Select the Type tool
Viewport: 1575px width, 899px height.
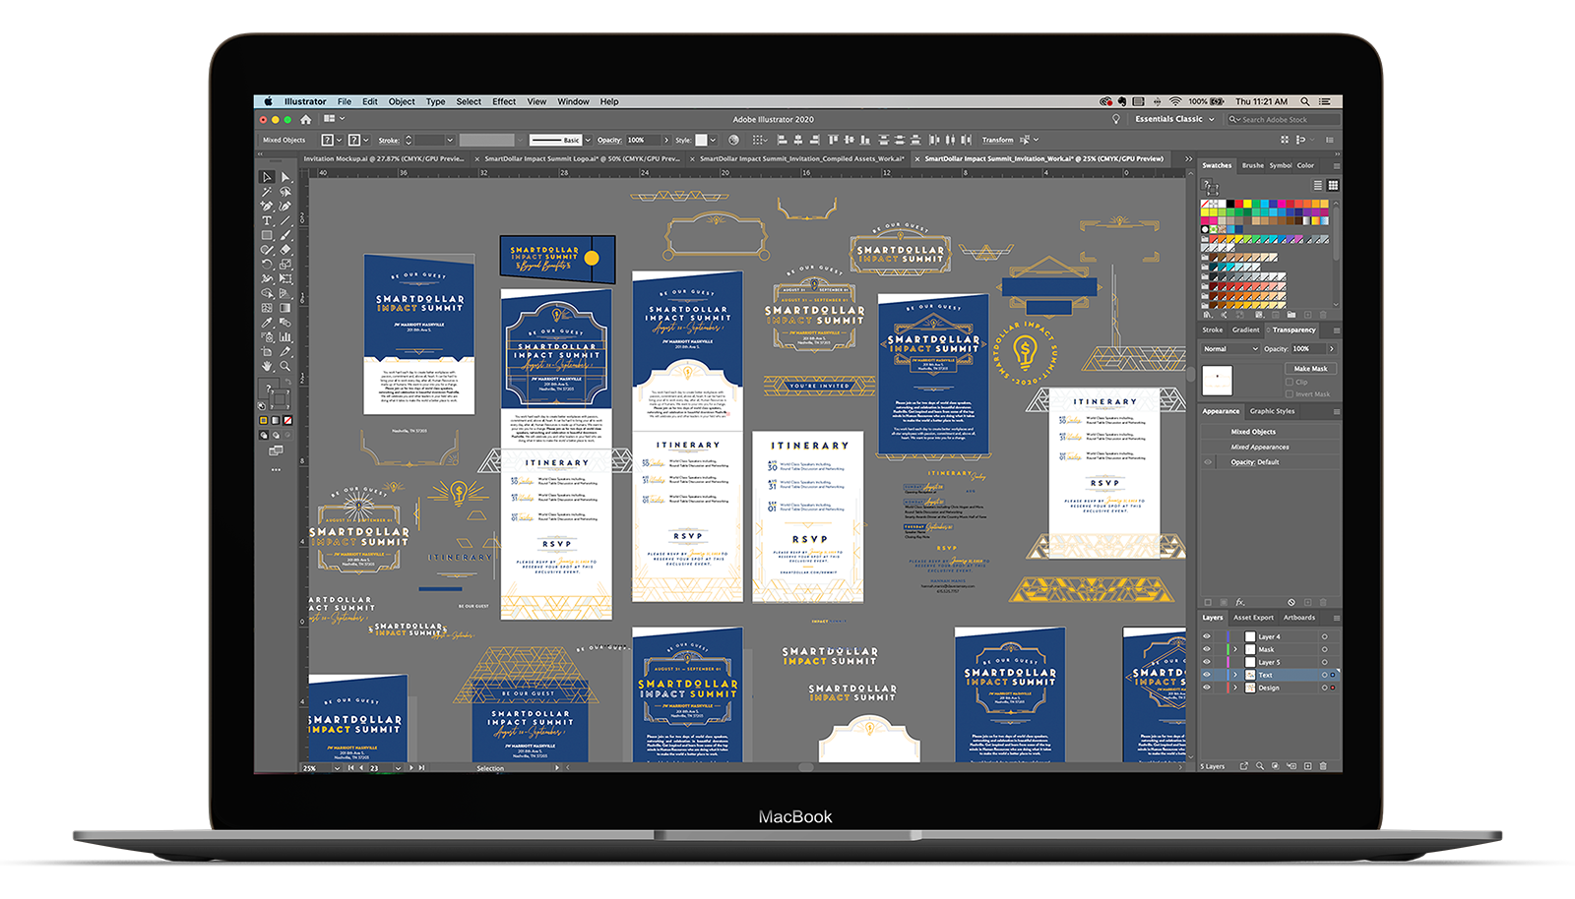coord(267,220)
